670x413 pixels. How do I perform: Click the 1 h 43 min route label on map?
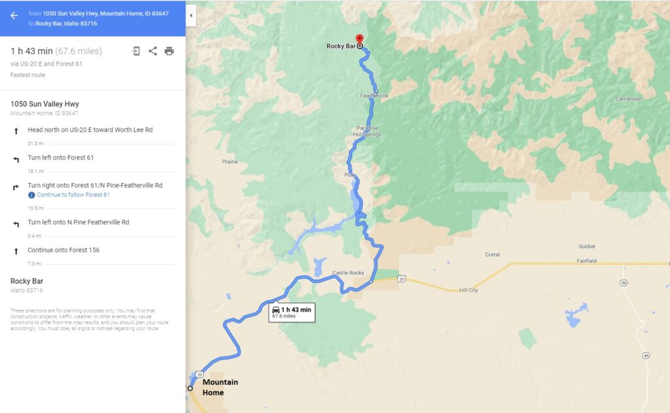[292, 312]
